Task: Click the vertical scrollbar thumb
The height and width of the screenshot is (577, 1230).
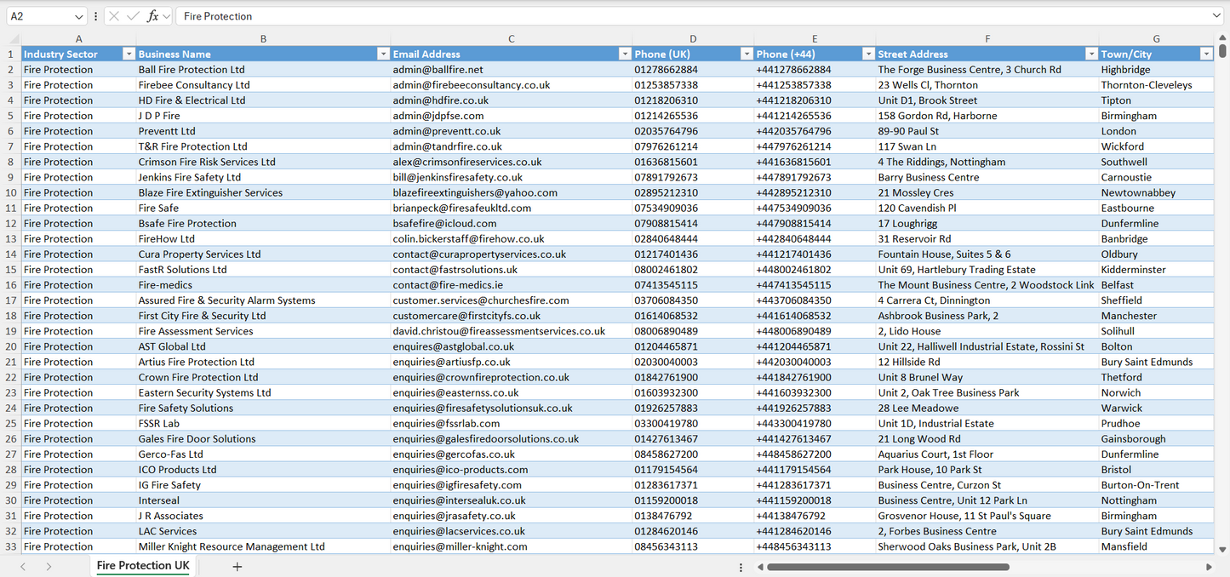Action: click(1223, 51)
